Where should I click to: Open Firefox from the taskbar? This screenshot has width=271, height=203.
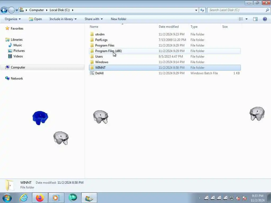tap(40, 198)
